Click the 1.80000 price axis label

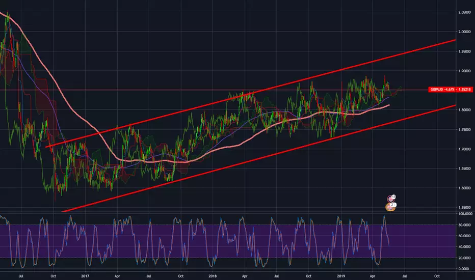pos(464,110)
